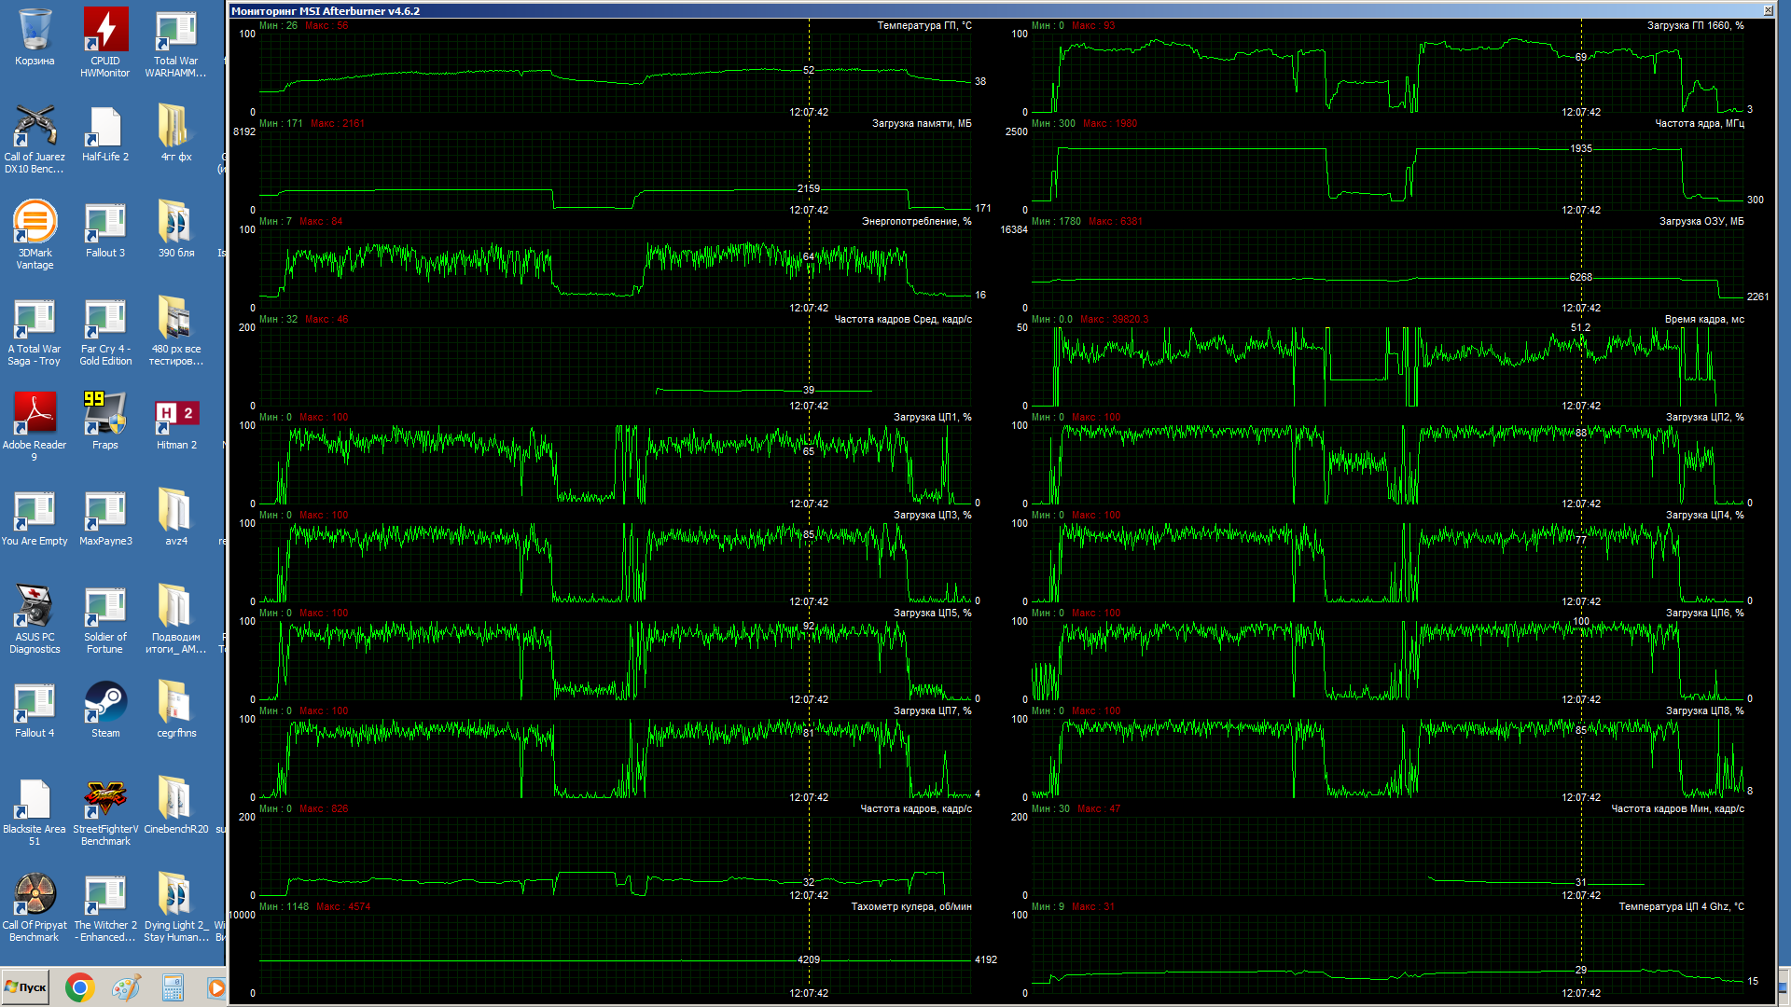The image size is (1791, 1007).
Task: Click the Пуск start button
Action: 25,987
